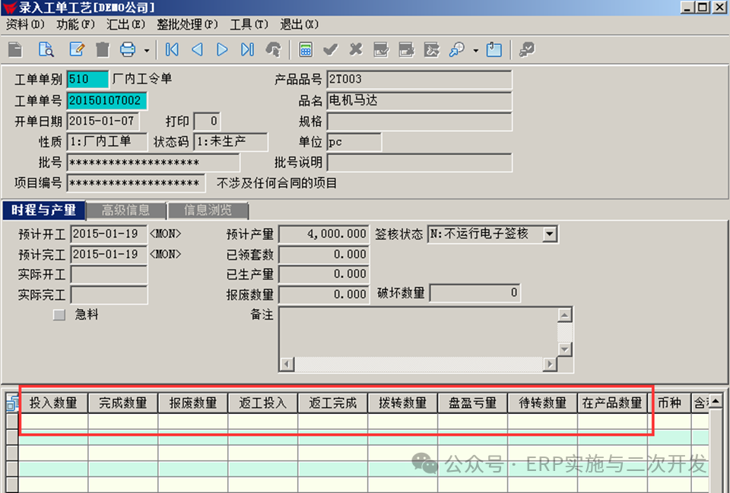Open the query/search document icon

[x=46, y=50]
